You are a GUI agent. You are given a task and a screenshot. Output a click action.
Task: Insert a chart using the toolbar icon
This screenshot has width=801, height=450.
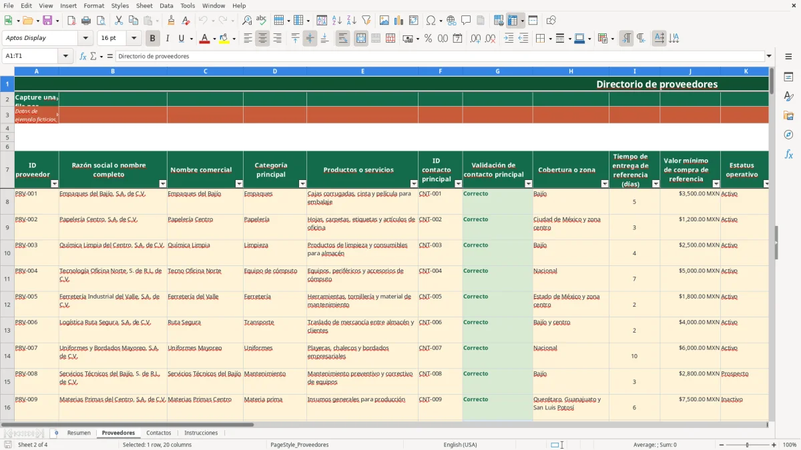click(x=399, y=21)
